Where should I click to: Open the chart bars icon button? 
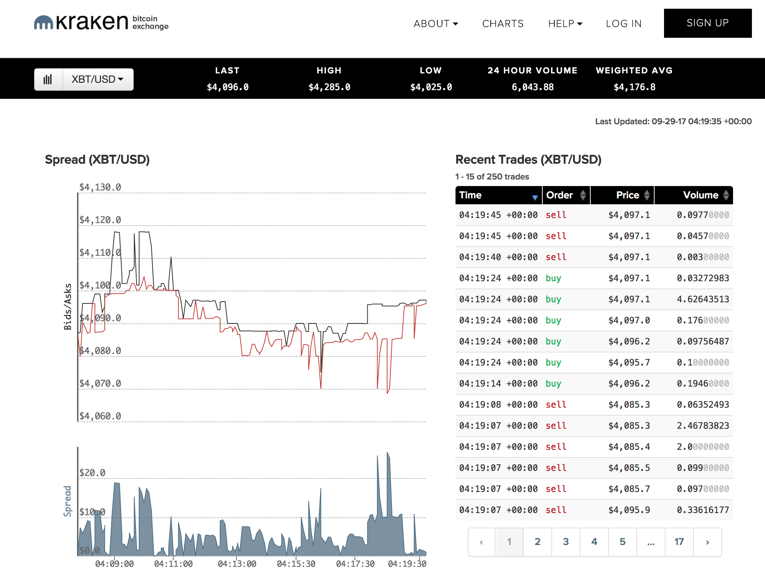(x=48, y=79)
